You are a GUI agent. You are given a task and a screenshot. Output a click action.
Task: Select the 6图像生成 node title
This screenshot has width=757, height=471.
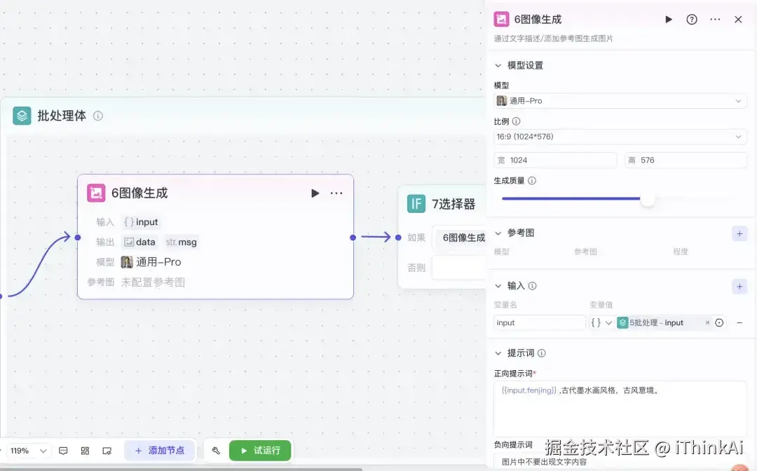click(x=139, y=193)
